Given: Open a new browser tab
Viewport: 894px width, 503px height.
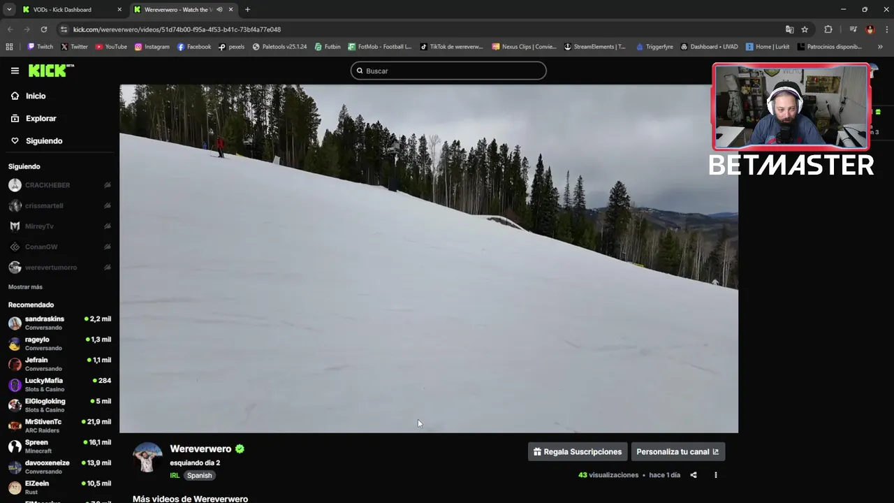Looking at the screenshot, I should coord(247,10).
